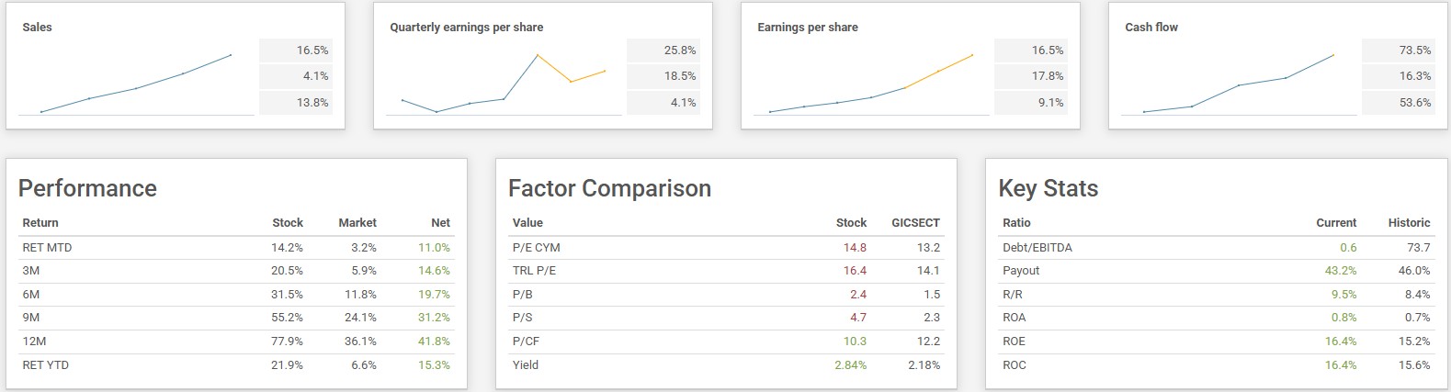Image resolution: width=1451 pixels, height=392 pixels.
Task: Select the TRL P/E row label
Action: coord(534,271)
